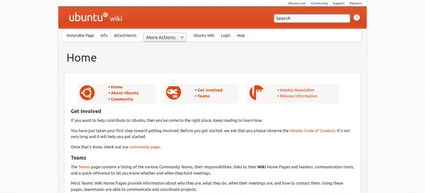
Task: Click the Teams section heading
Action: pos(78,158)
